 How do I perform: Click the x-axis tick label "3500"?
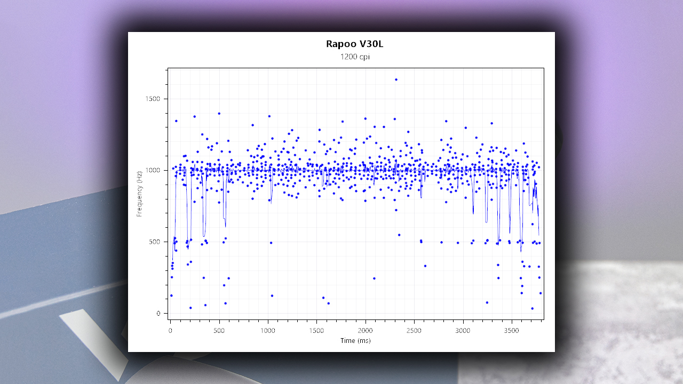pyautogui.click(x=512, y=331)
